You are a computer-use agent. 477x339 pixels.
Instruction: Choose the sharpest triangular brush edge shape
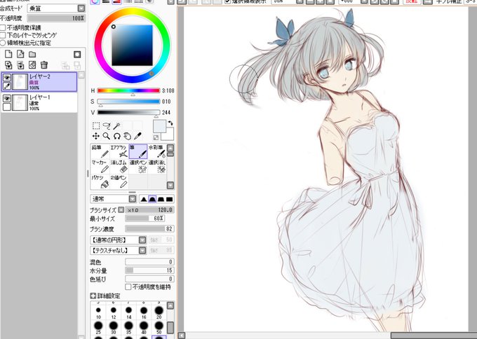(x=144, y=199)
